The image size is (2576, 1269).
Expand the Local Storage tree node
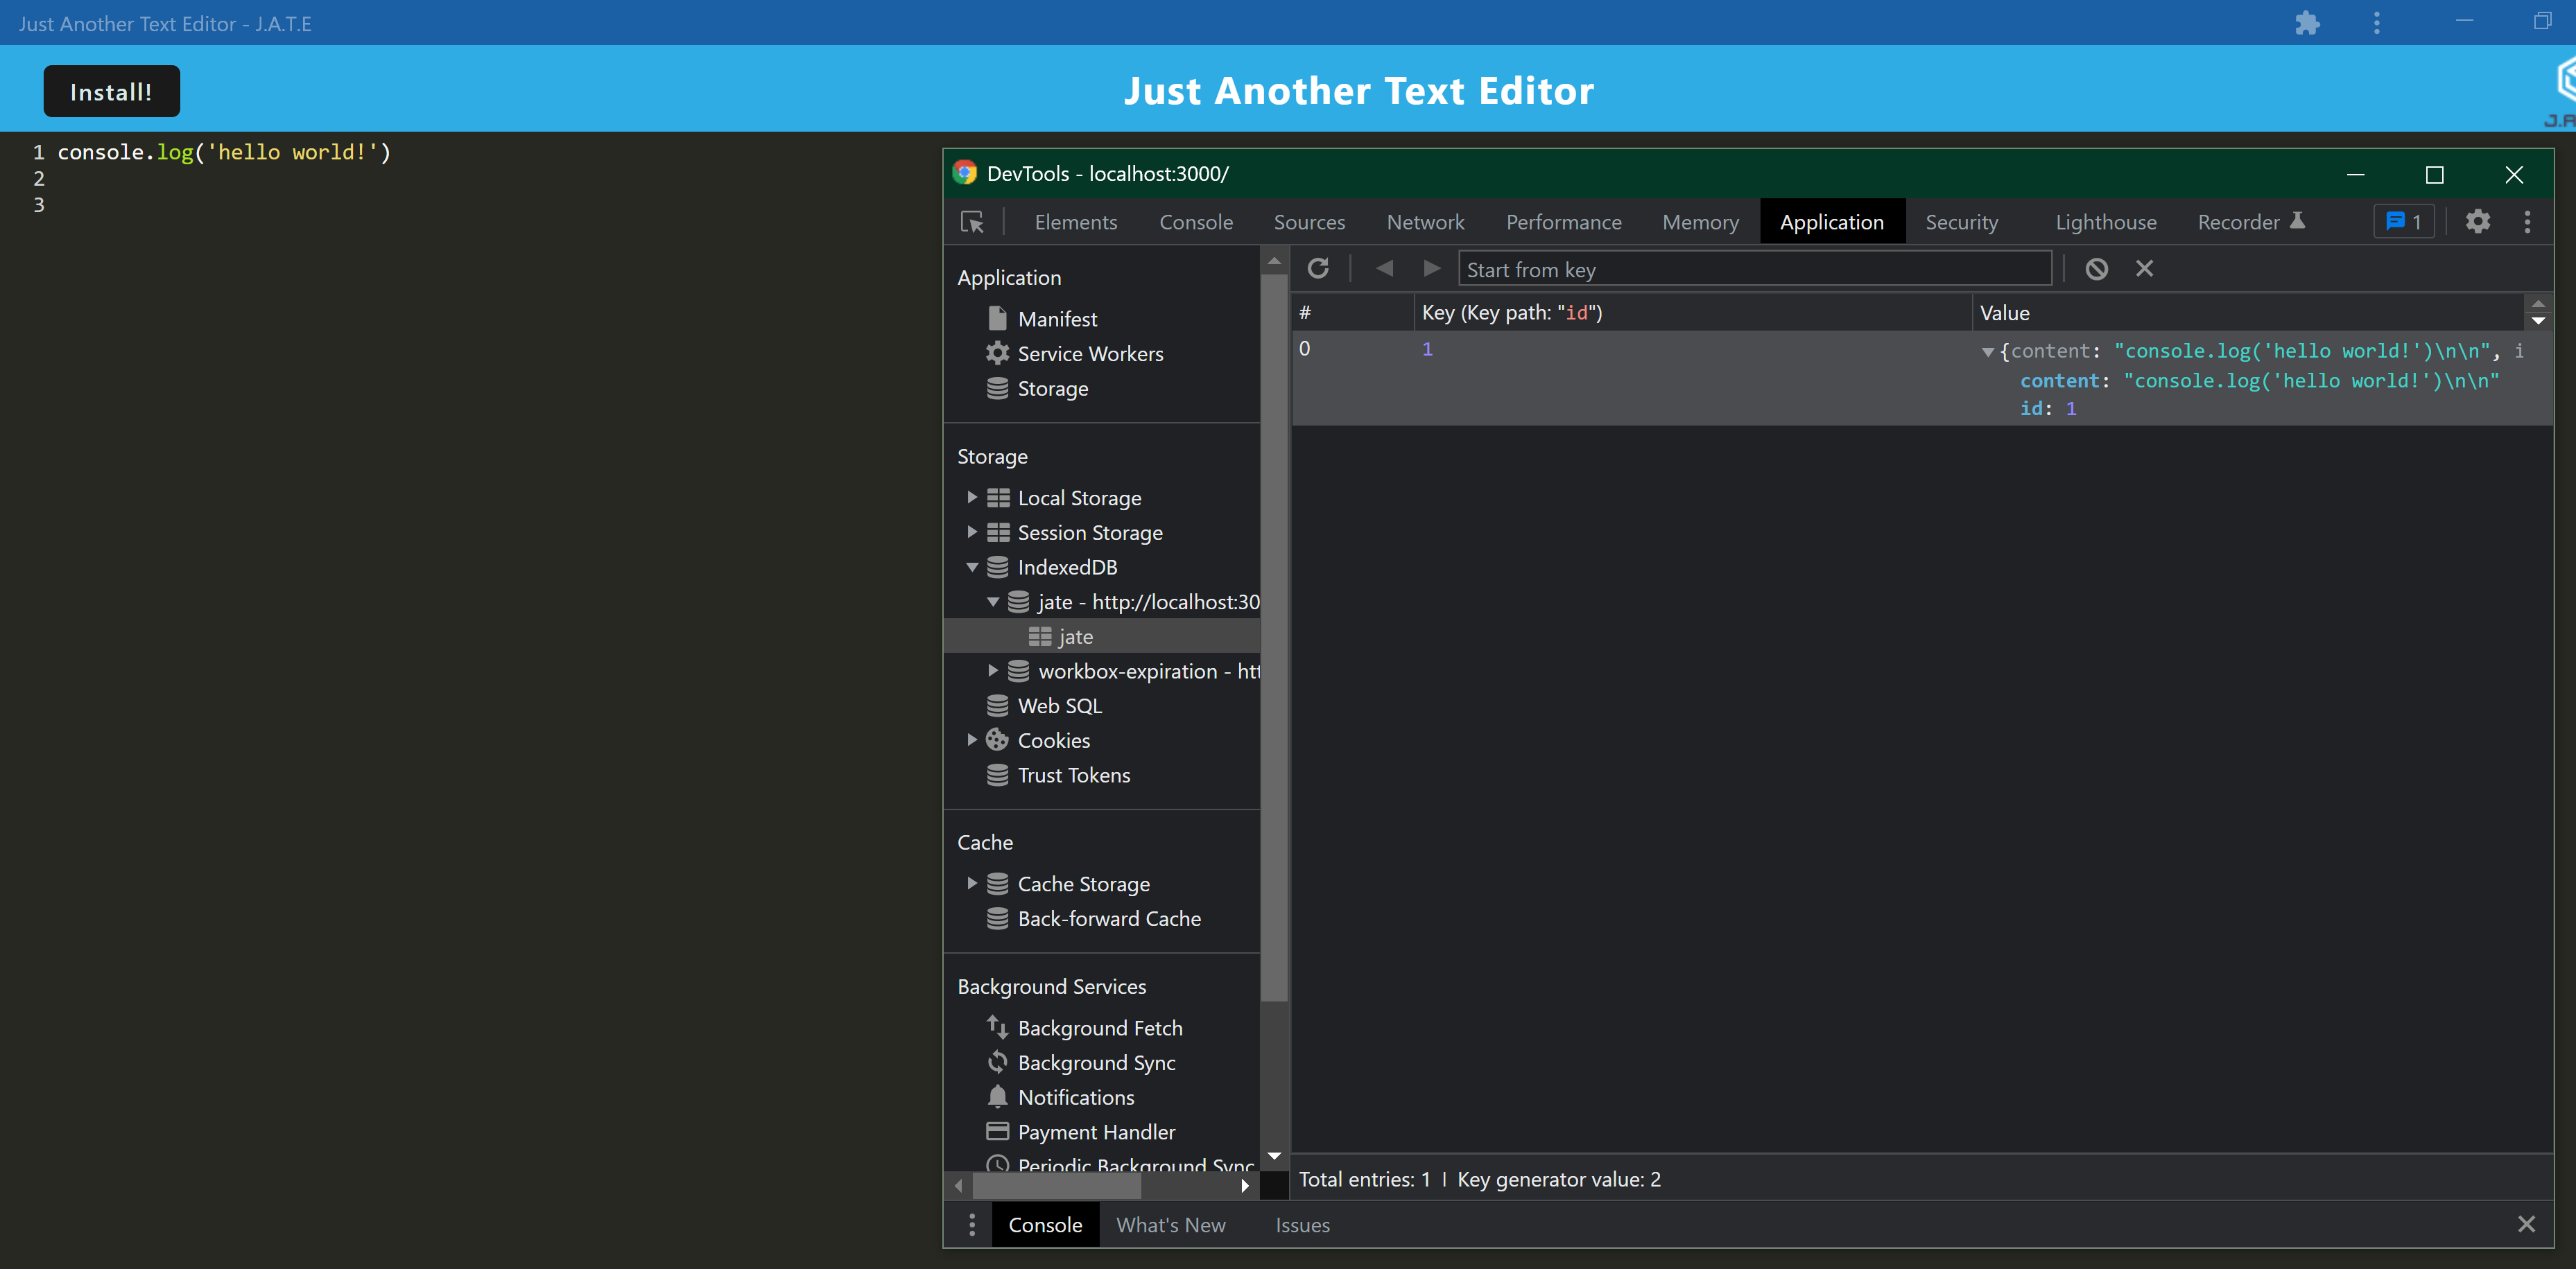pyautogui.click(x=971, y=498)
